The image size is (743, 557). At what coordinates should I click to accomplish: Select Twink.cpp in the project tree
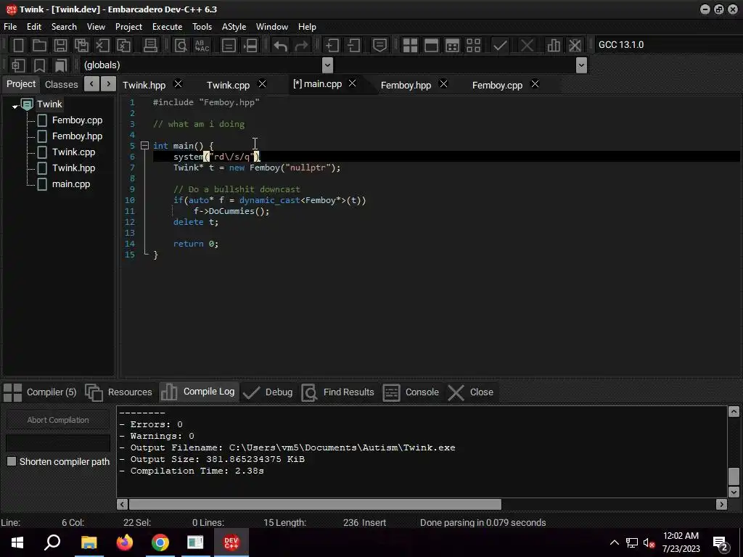[73, 152]
